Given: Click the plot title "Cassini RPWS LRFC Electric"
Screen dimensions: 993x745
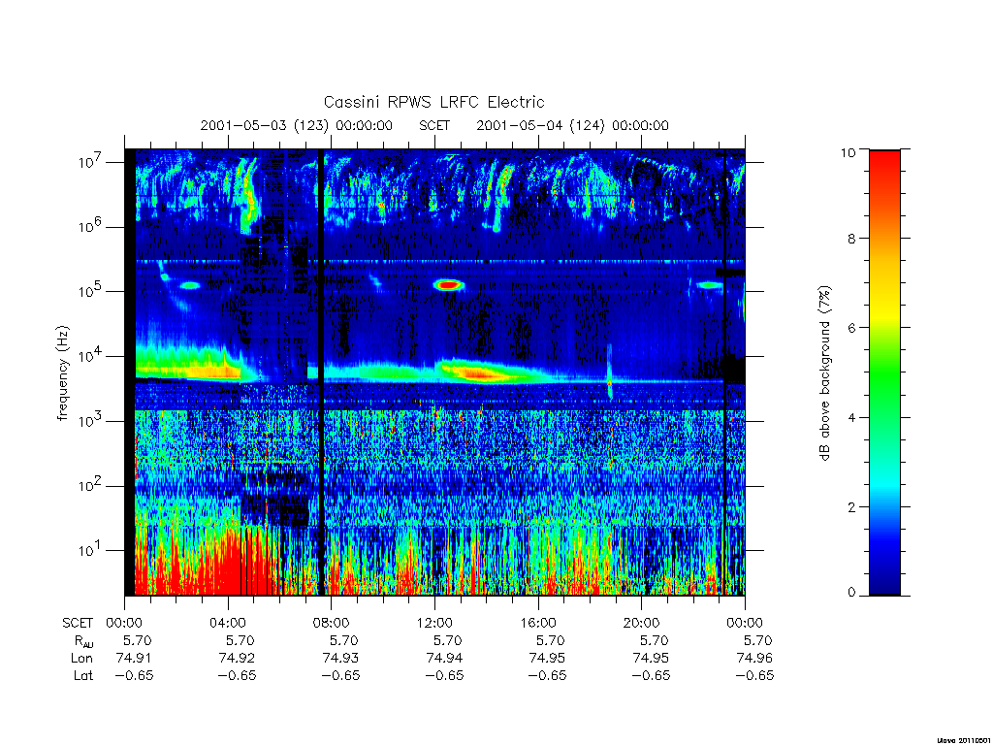Looking at the screenshot, I should pos(433,102).
